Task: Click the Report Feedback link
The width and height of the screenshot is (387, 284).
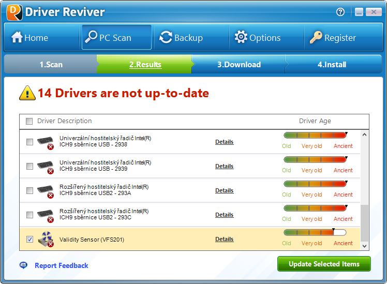Action: 62,265
